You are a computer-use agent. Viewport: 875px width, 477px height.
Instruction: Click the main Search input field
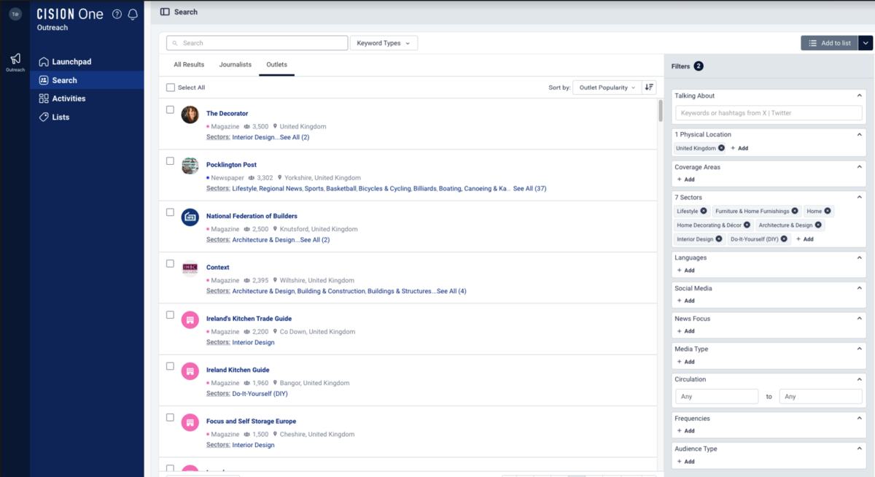coord(257,43)
